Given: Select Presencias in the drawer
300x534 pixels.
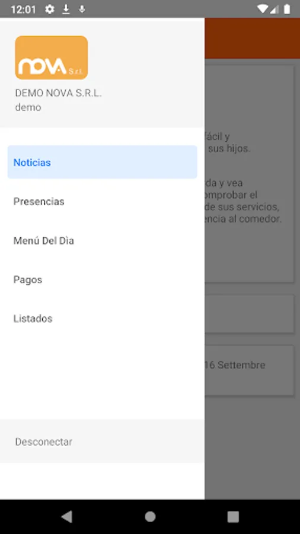Looking at the screenshot, I should pyautogui.click(x=102, y=201).
